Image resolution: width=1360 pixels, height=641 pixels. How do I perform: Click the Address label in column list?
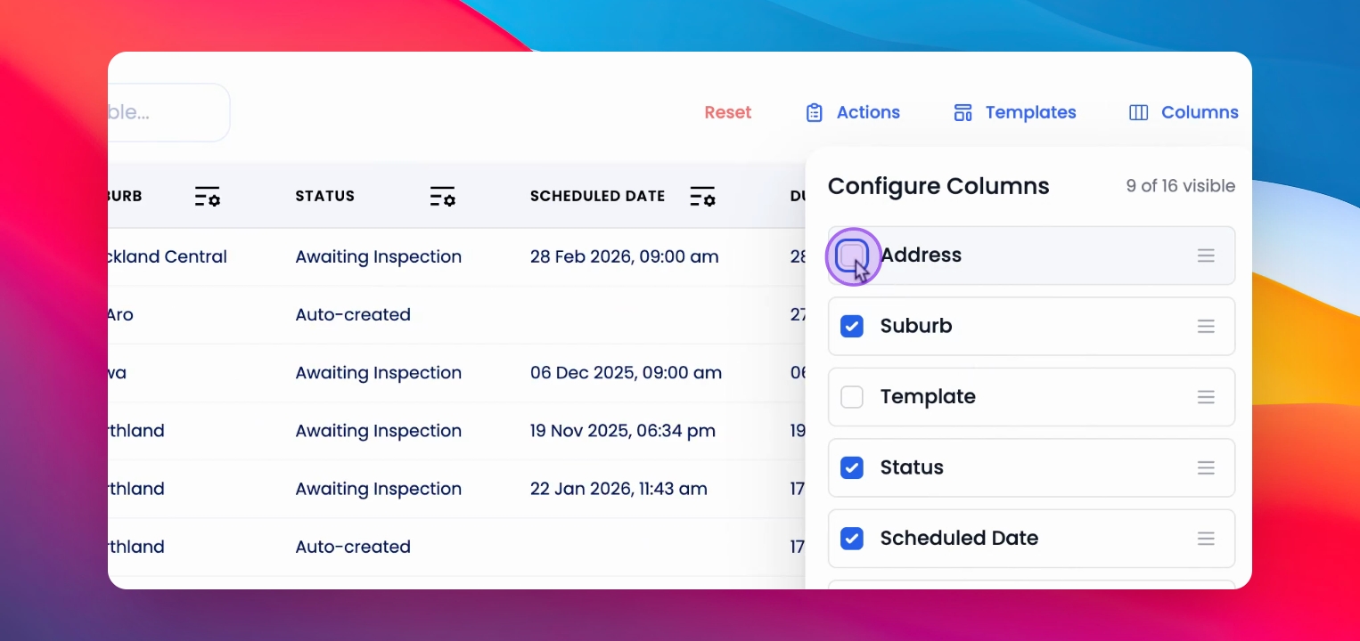922,256
